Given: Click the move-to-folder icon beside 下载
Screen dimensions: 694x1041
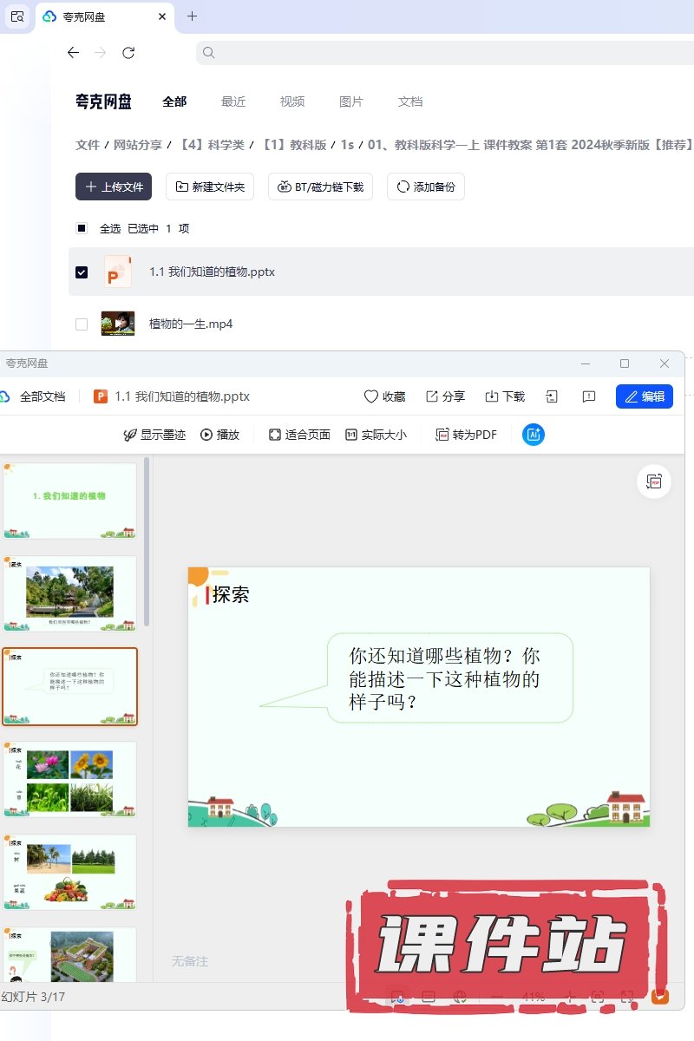Looking at the screenshot, I should [x=552, y=396].
